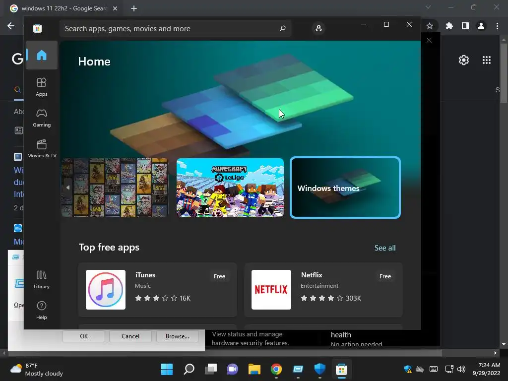Image resolution: width=508 pixels, height=381 pixels.
Task: Switch to Microsoft Store on taskbar
Action: click(x=341, y=369)
